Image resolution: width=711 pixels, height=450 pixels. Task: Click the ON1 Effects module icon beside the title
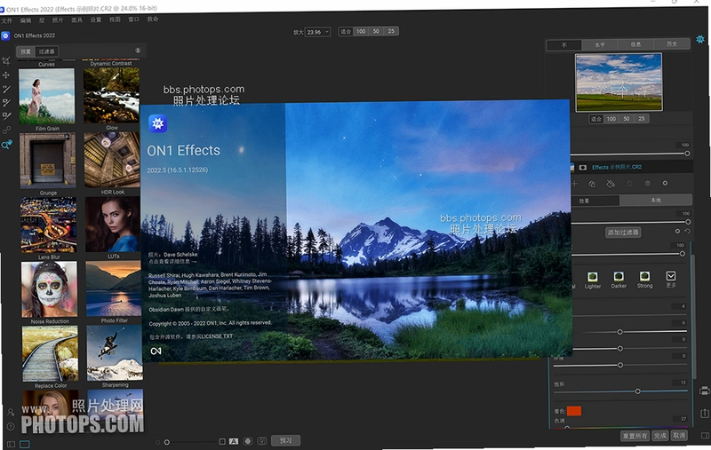click(x=5, y=36)
